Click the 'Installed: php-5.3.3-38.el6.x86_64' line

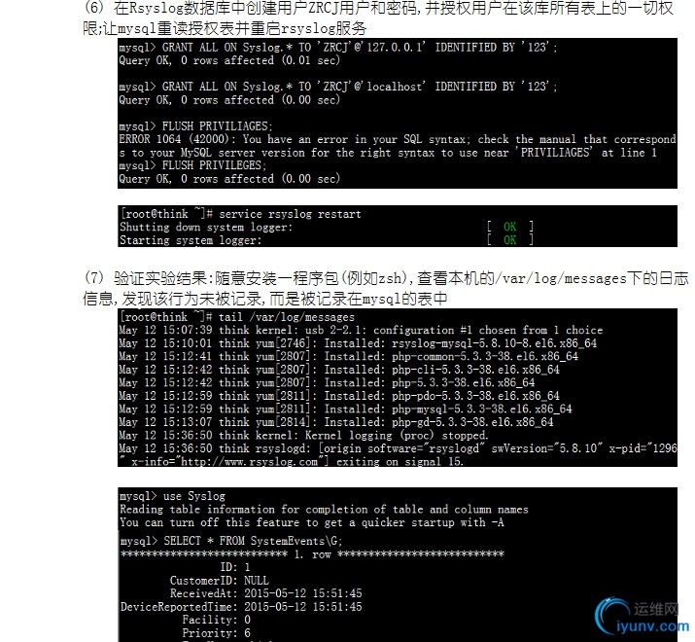tap(327, 382)
